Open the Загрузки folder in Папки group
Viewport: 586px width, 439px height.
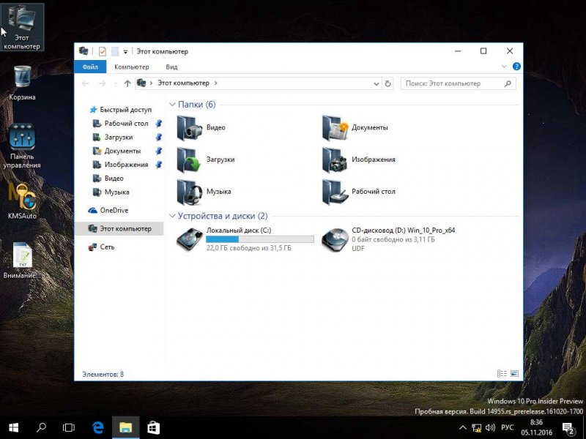[190, 160]
